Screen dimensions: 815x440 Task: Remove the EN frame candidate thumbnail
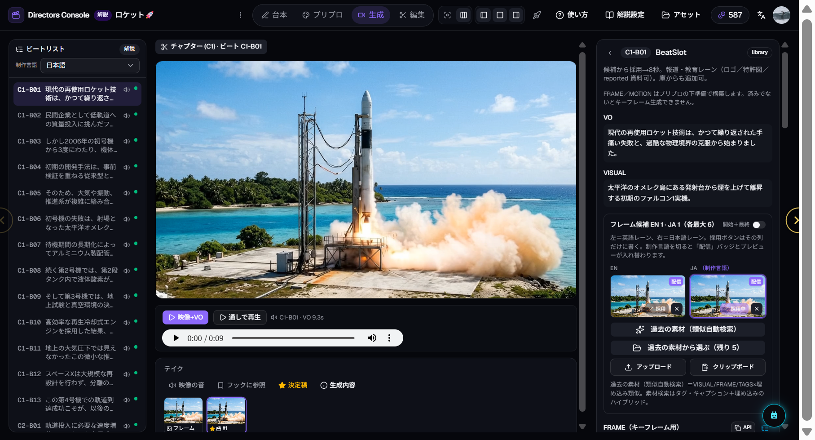coord(677,309)
